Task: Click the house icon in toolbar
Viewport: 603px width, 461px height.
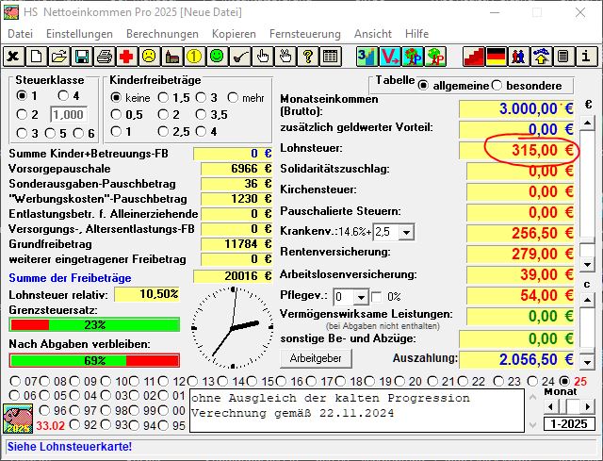Action: point(171,57)
